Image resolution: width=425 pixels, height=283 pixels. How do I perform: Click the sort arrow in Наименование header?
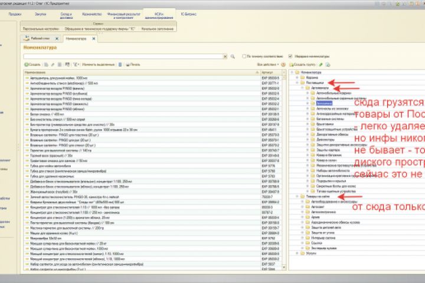pos(257,73)
